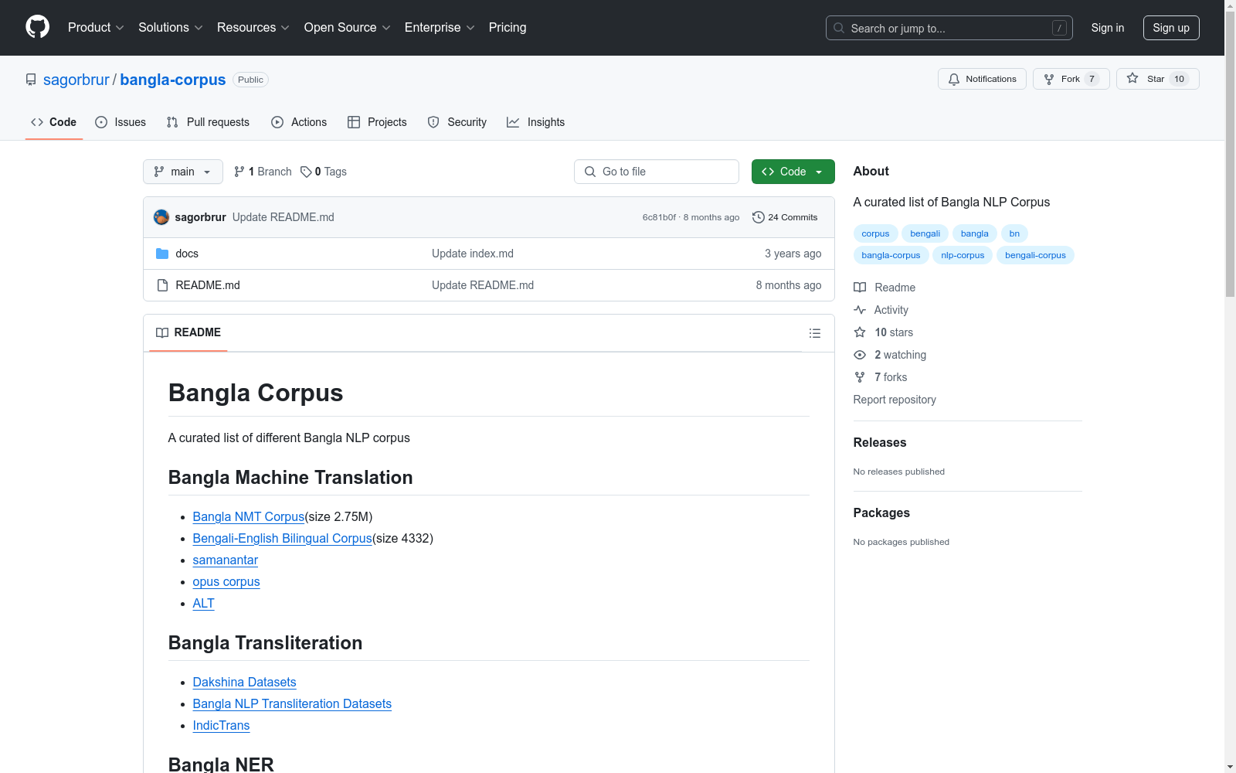
Task: Click the Search or jump to field
Action: click(949, 28)
